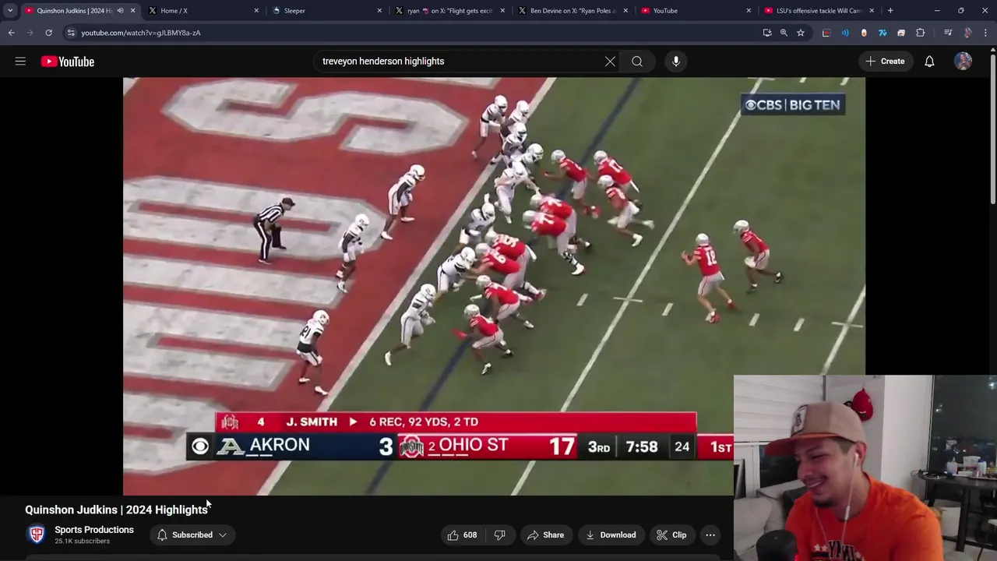The height and width of the screenshot is (561, 997).
Task: Click the blue sound-wave extension icon
Action: [845, 33]
